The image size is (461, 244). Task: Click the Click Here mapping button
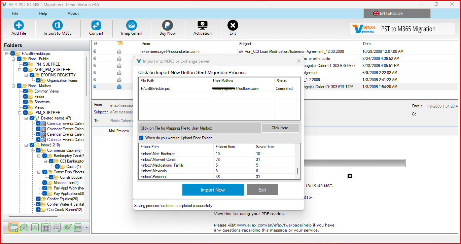280,128
